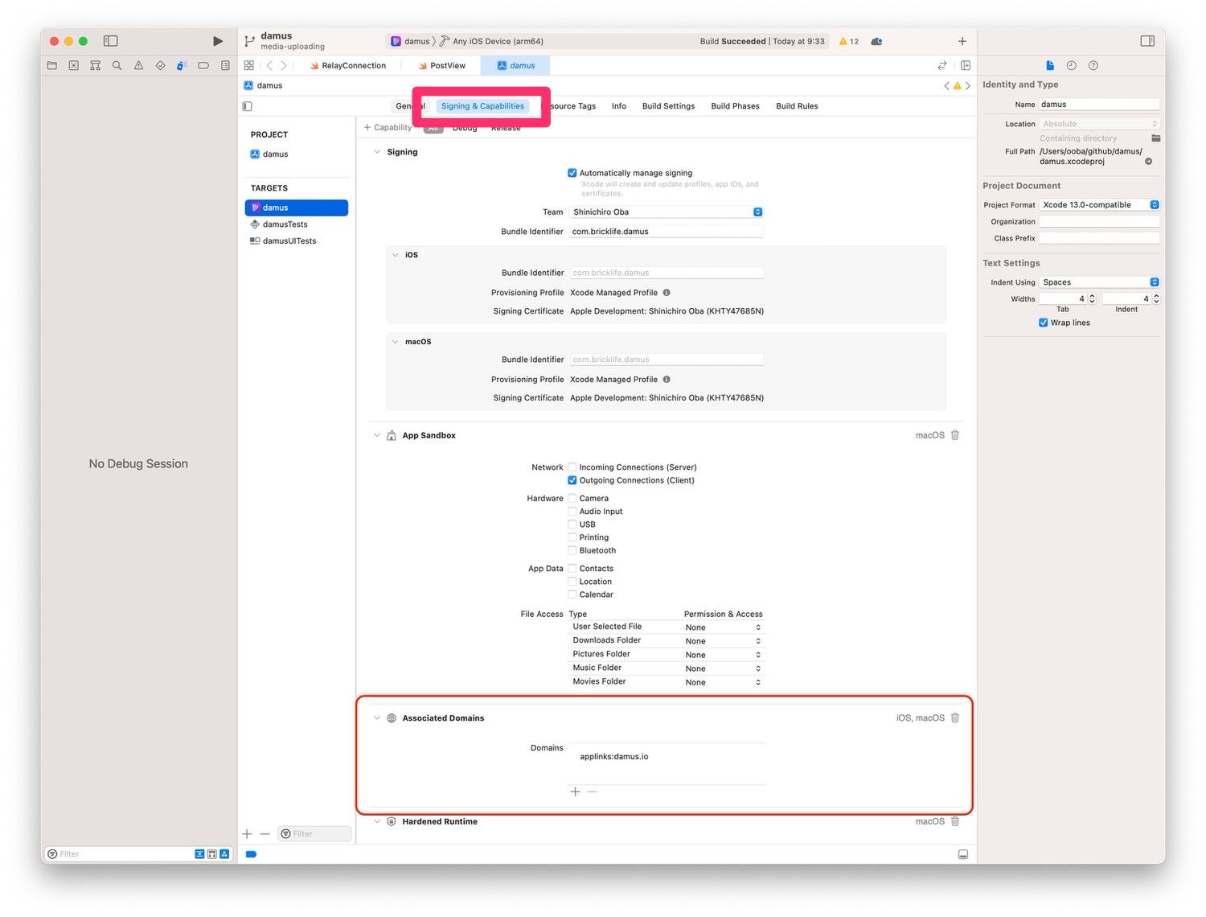Open the RelayConnection editor tab
This screenshot has height=917, width=1206.
[x=348, y=66]
